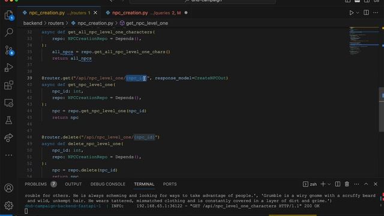Click 'repo.delete(npc_id)' on line 53
The height and width of the screenshot is (216, 384).
(x=93, y=170)
